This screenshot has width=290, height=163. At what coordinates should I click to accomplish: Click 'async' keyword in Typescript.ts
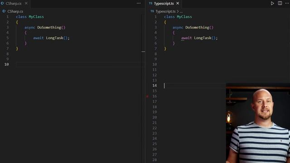(178, 27)
